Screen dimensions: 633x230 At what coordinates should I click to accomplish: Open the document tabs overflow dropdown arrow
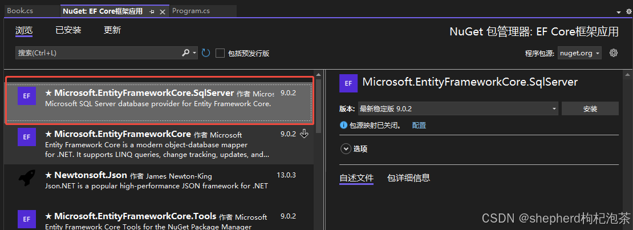619,12
